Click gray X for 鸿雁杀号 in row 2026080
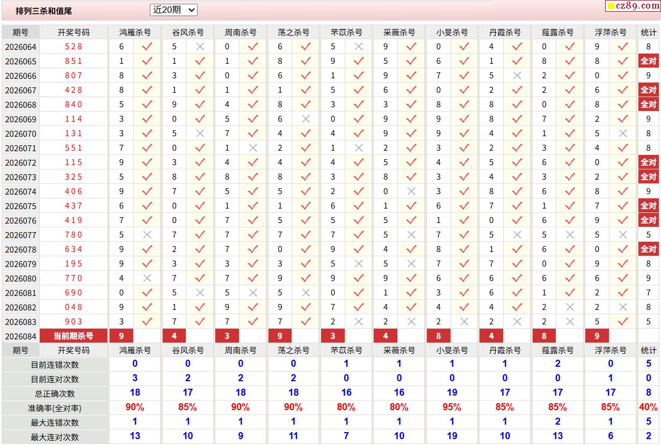The height and width of the screenshot is (445, 661). coord(147,278)
